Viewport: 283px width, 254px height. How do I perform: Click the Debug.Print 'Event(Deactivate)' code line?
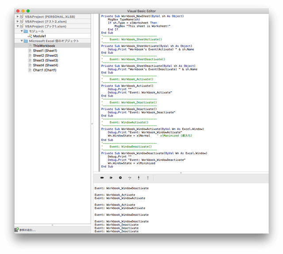[153, 69]
